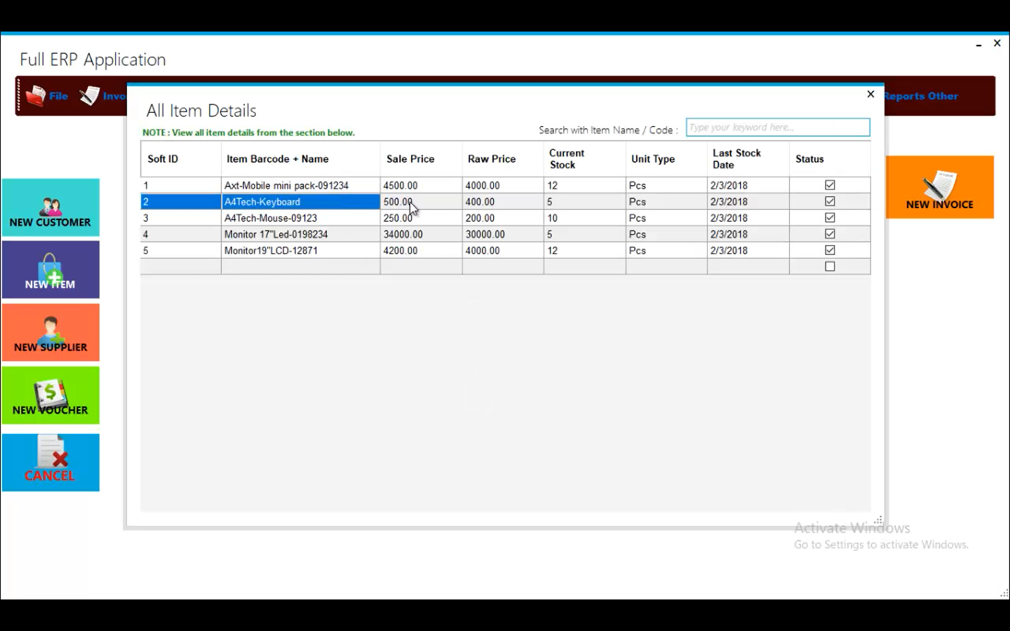Toggle Status checkbox for A4Tech-Mouse-09123

tap(830, 217)
